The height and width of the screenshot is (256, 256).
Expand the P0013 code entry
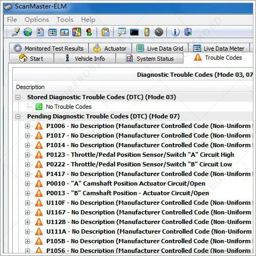(27, 193)
